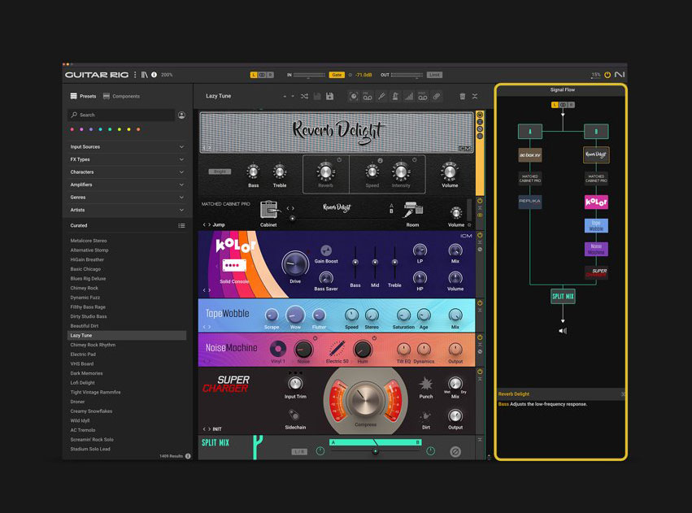The width and height of the screenshot is (692, 513).
Task: Open the tapedeck pre icon
Action: point(368,96)
